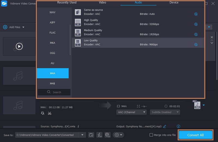
Task: Click the format Search field
Action: tap(54, 92)
